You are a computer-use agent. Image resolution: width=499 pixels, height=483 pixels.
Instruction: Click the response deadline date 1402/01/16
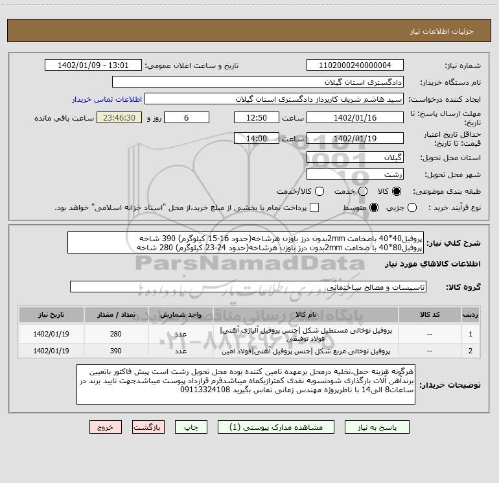[355, 118]
